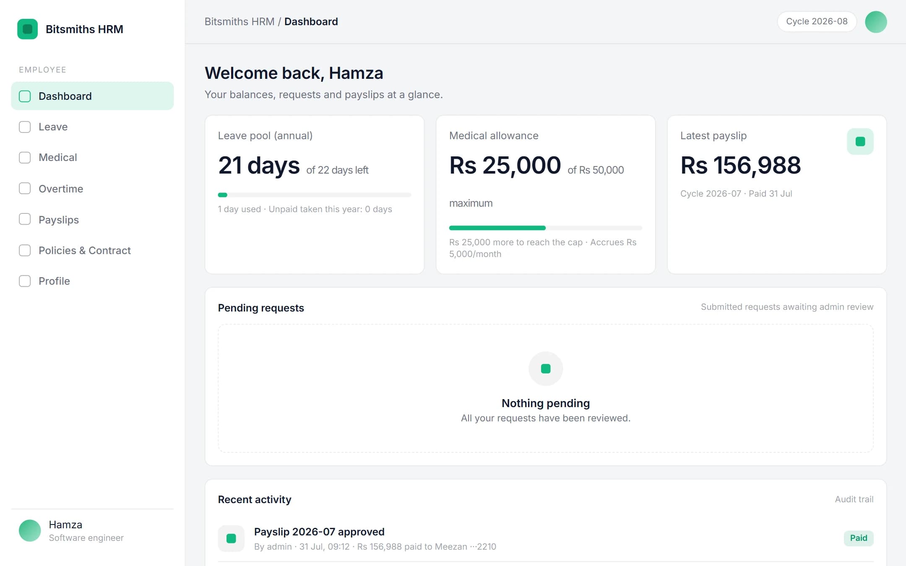Click the Payslips sidebar icon
906x566 pixels.
[x=25, y=219]
